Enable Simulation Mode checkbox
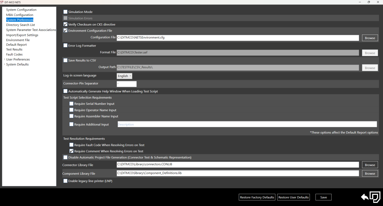The image size is (383, 206). [65, 12]
